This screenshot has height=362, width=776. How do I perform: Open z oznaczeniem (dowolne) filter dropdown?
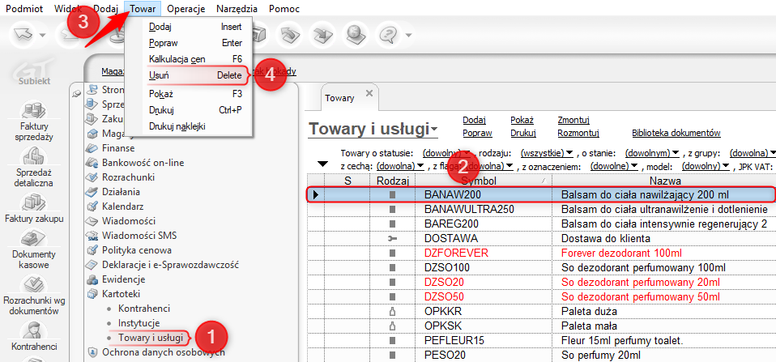(613, 167)
